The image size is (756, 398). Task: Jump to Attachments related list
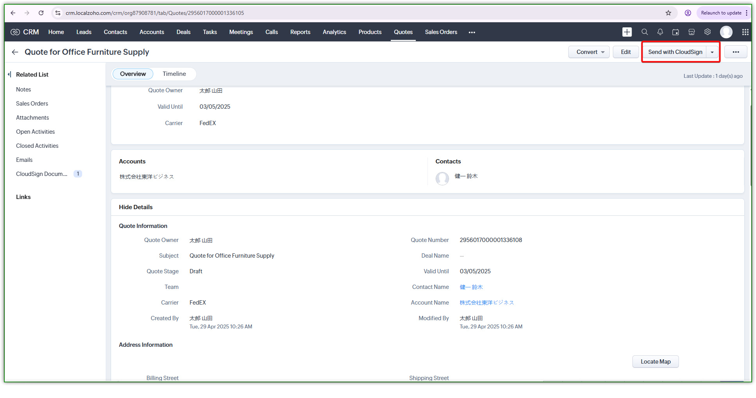point(32,118)
